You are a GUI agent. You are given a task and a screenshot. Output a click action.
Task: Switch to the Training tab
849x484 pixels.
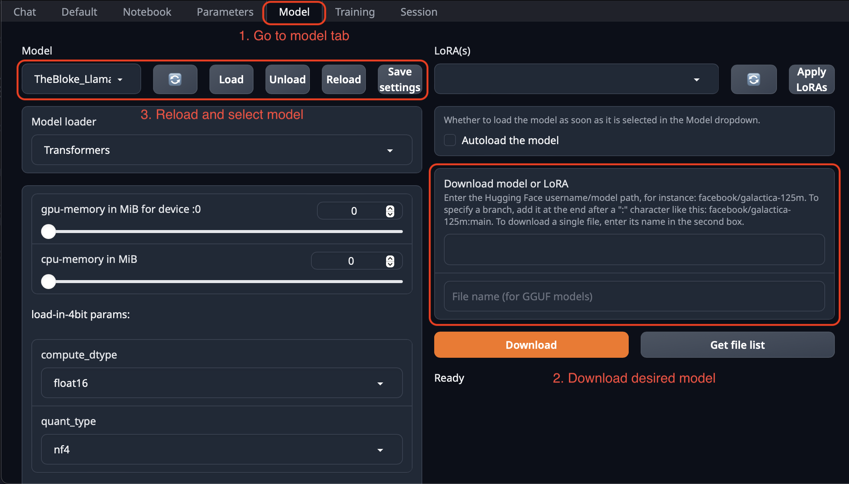355,12
